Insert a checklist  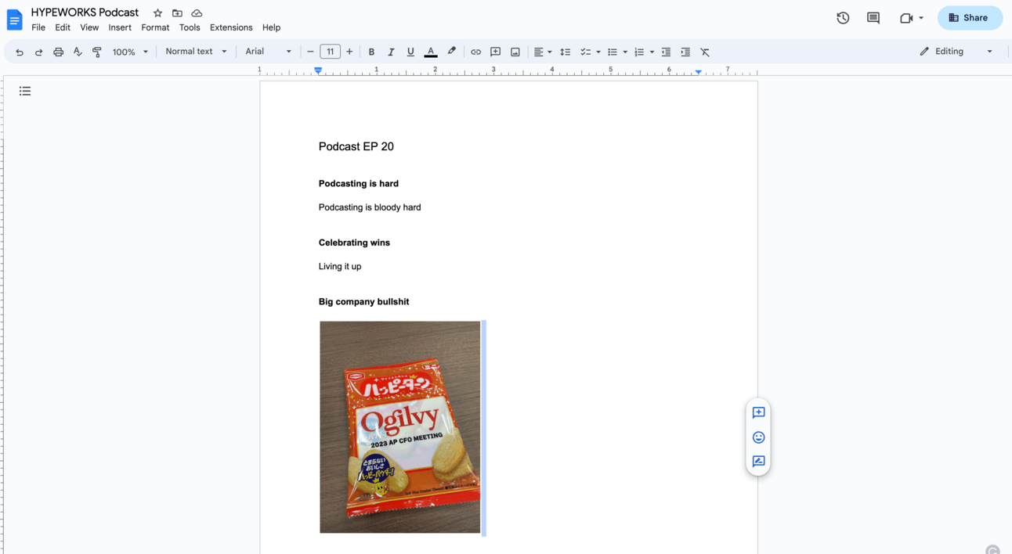pyautogui.click(x=585, y=52)
